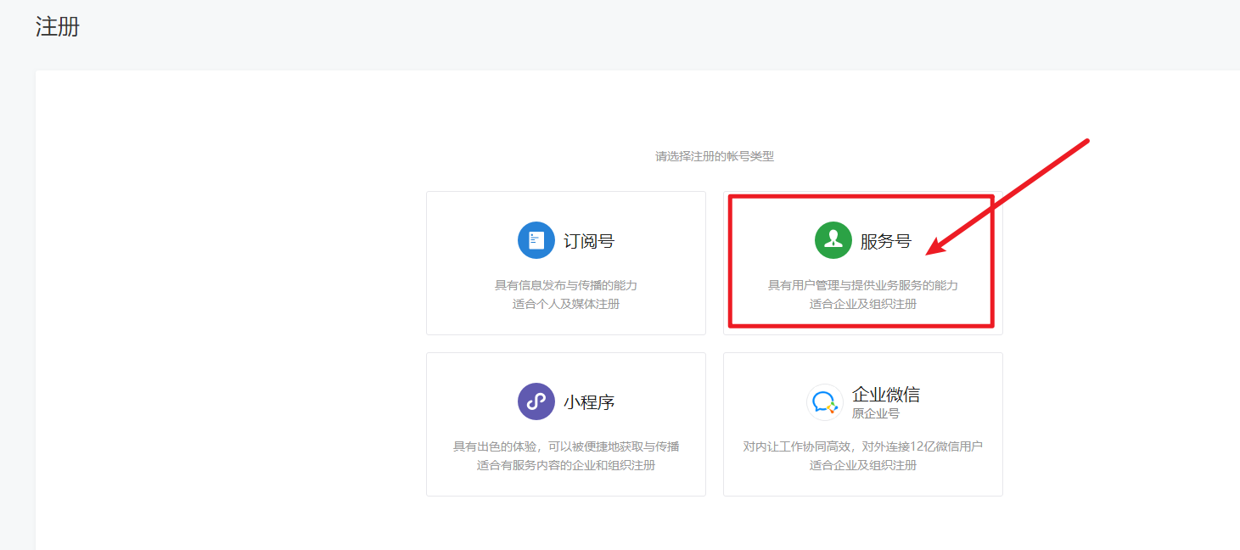
Task: Click the 注册 page heading
Action: coord(58,27)
